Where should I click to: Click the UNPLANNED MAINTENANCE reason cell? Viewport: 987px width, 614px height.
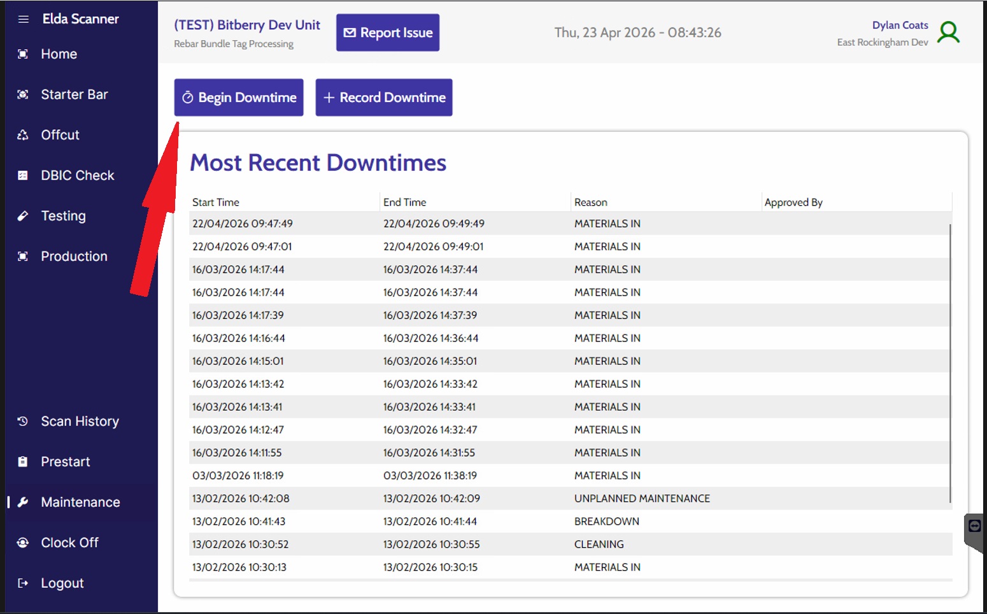(642, 499)
